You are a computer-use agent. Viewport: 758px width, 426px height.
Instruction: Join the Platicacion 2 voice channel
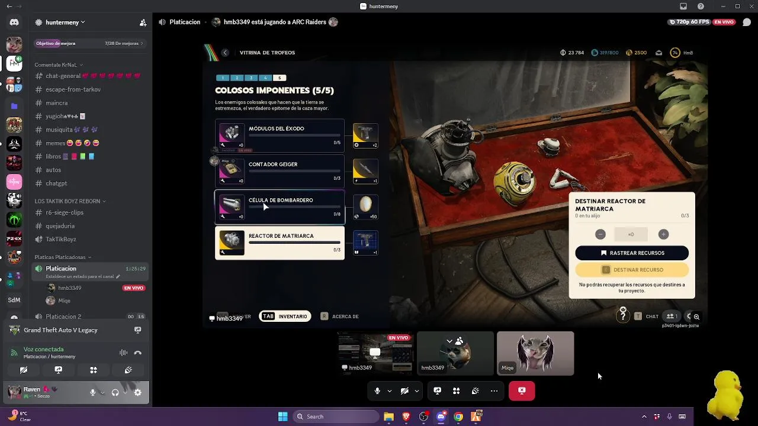[90, 317]
